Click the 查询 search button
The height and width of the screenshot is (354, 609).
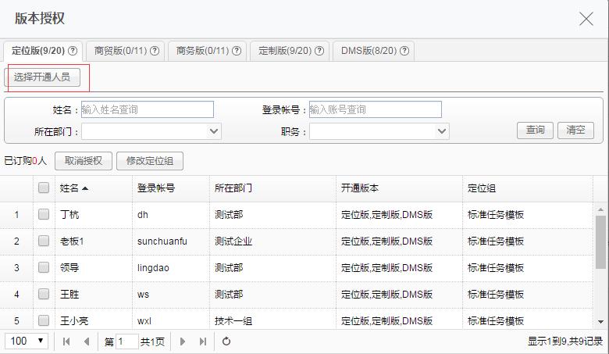pyautogui.click(x=535, y=131)
